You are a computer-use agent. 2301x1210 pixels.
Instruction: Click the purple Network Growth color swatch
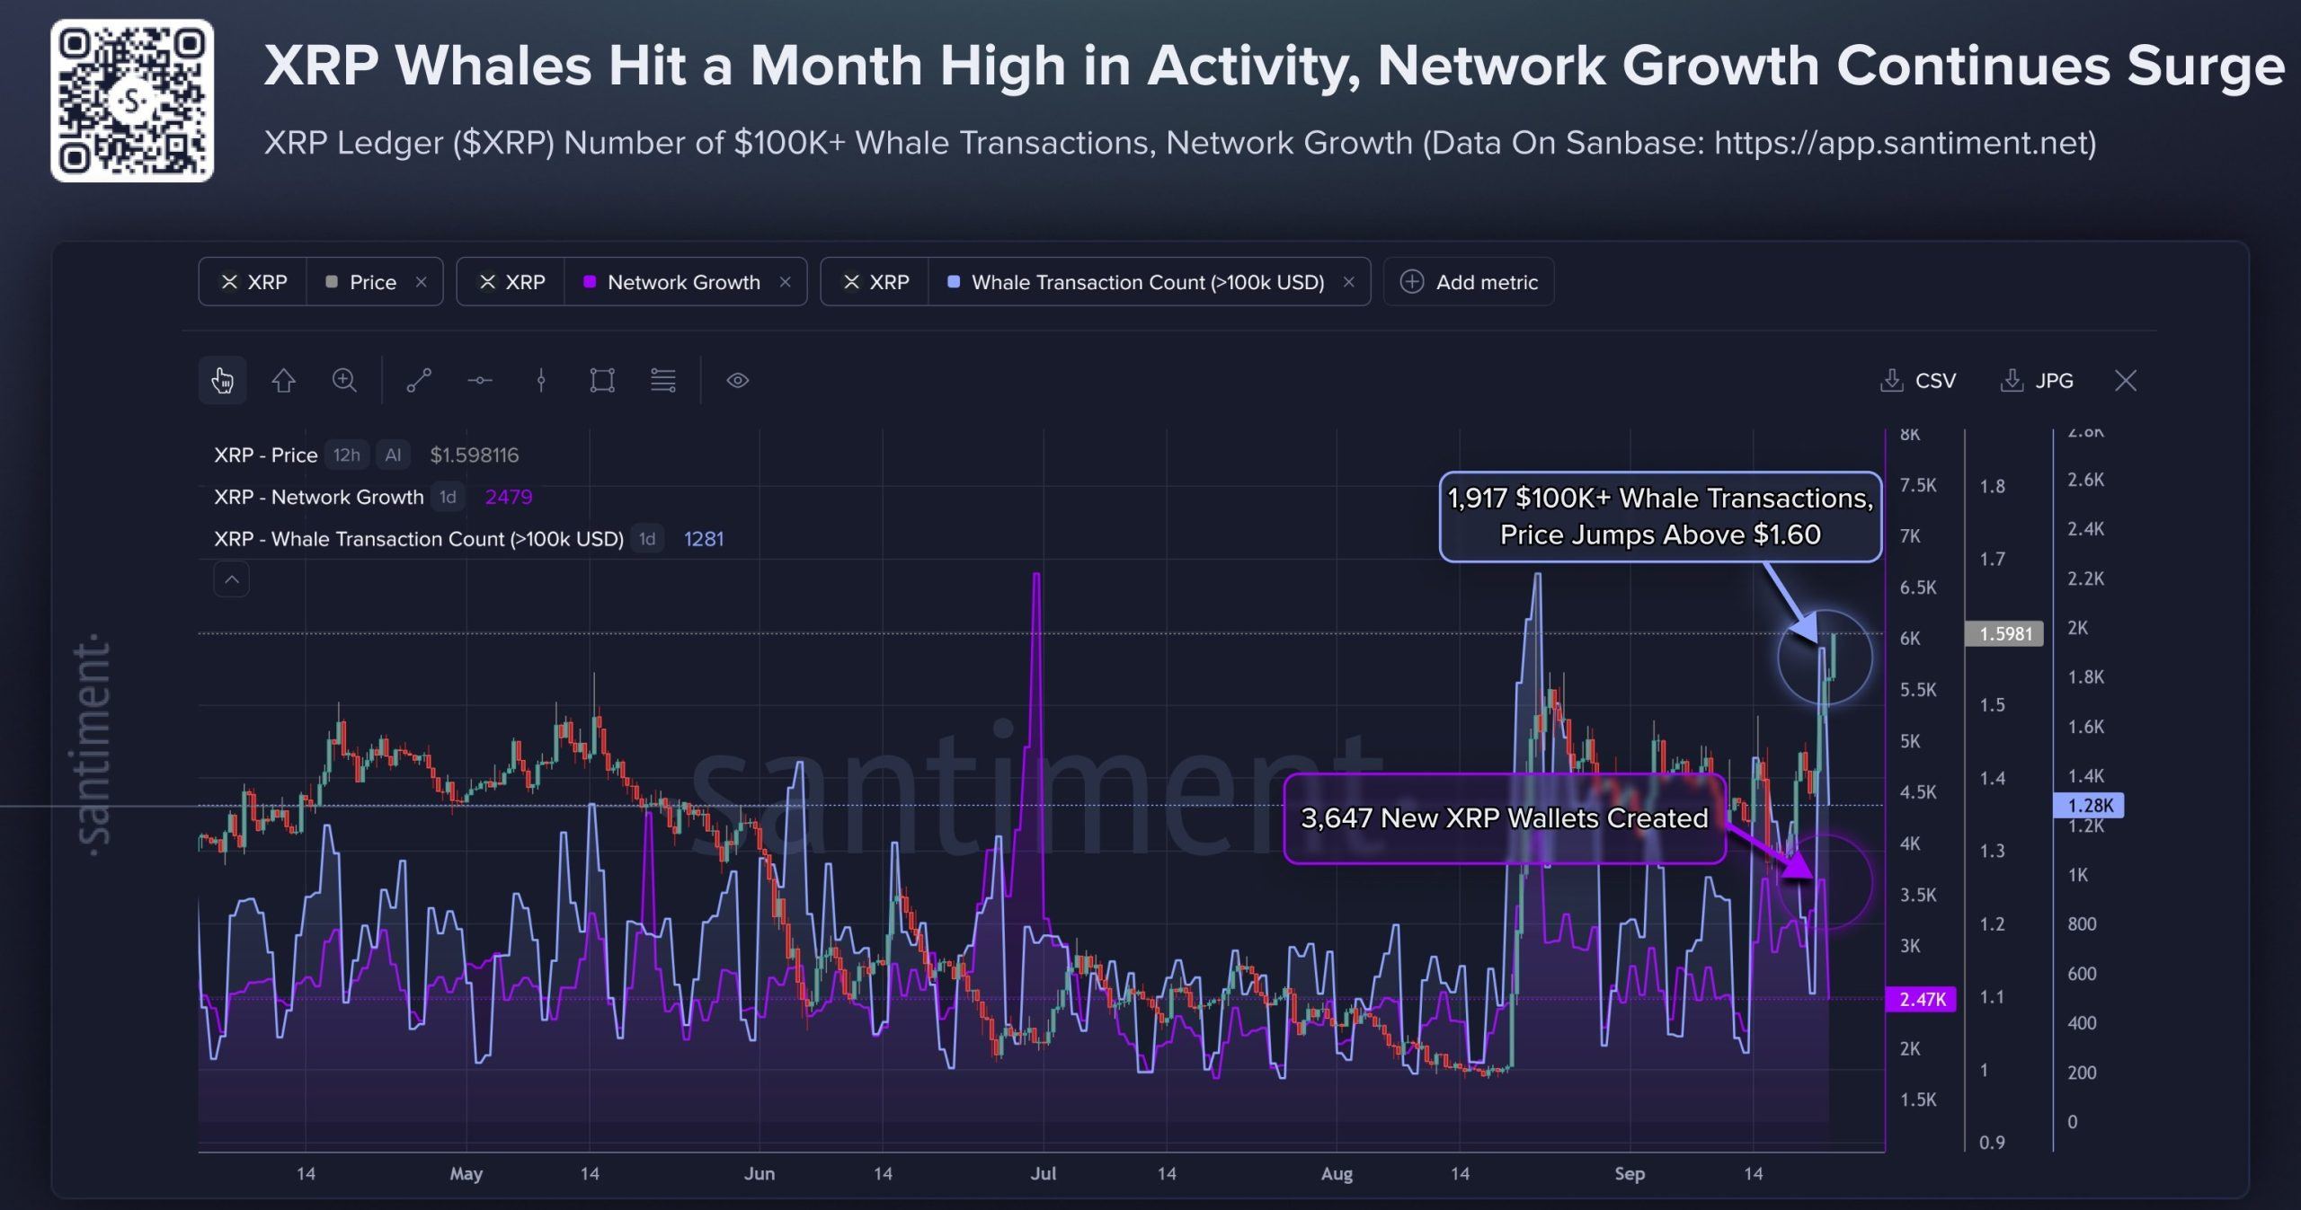click(x=590, y=282)
